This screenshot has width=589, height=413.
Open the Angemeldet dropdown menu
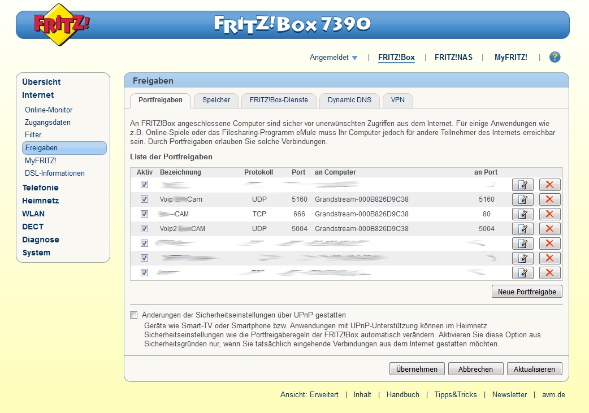333,58
